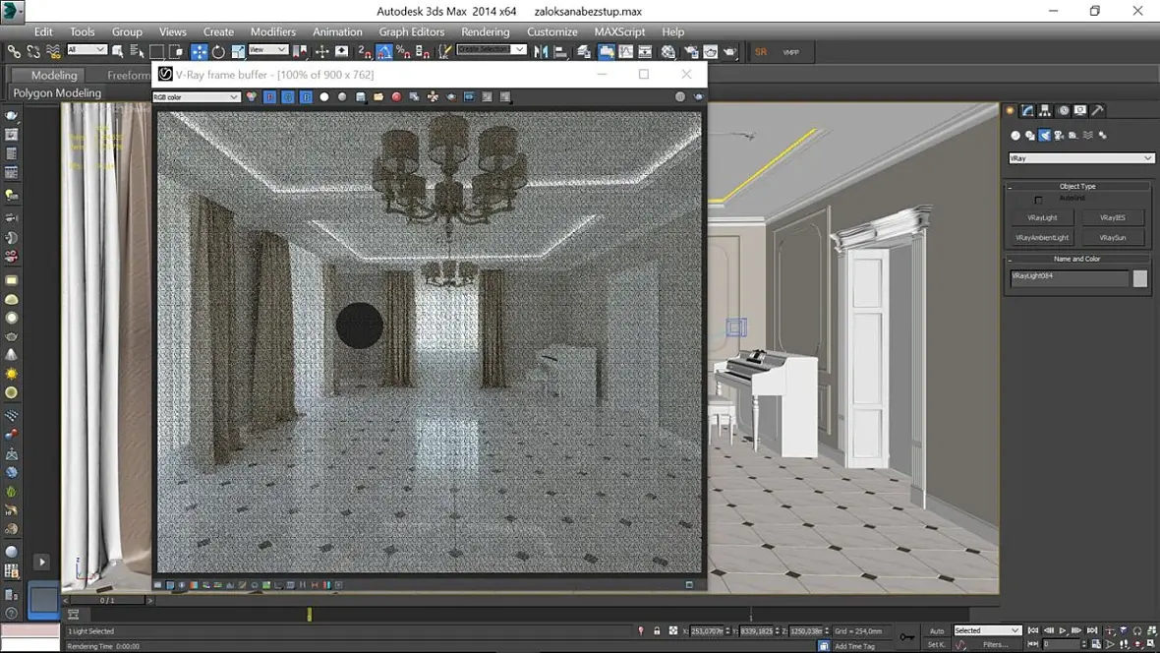Switch to the Hierarchy command panel tab
This screenshot has width=1160, height=653.
pos(1045,110)
